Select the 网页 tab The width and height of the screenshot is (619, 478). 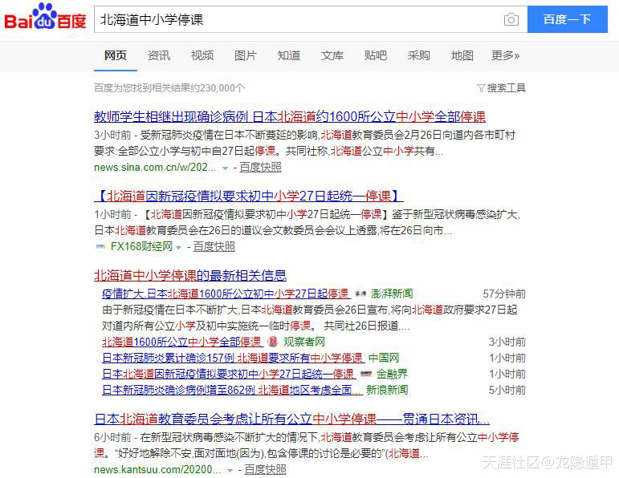[x=116, y=55]
